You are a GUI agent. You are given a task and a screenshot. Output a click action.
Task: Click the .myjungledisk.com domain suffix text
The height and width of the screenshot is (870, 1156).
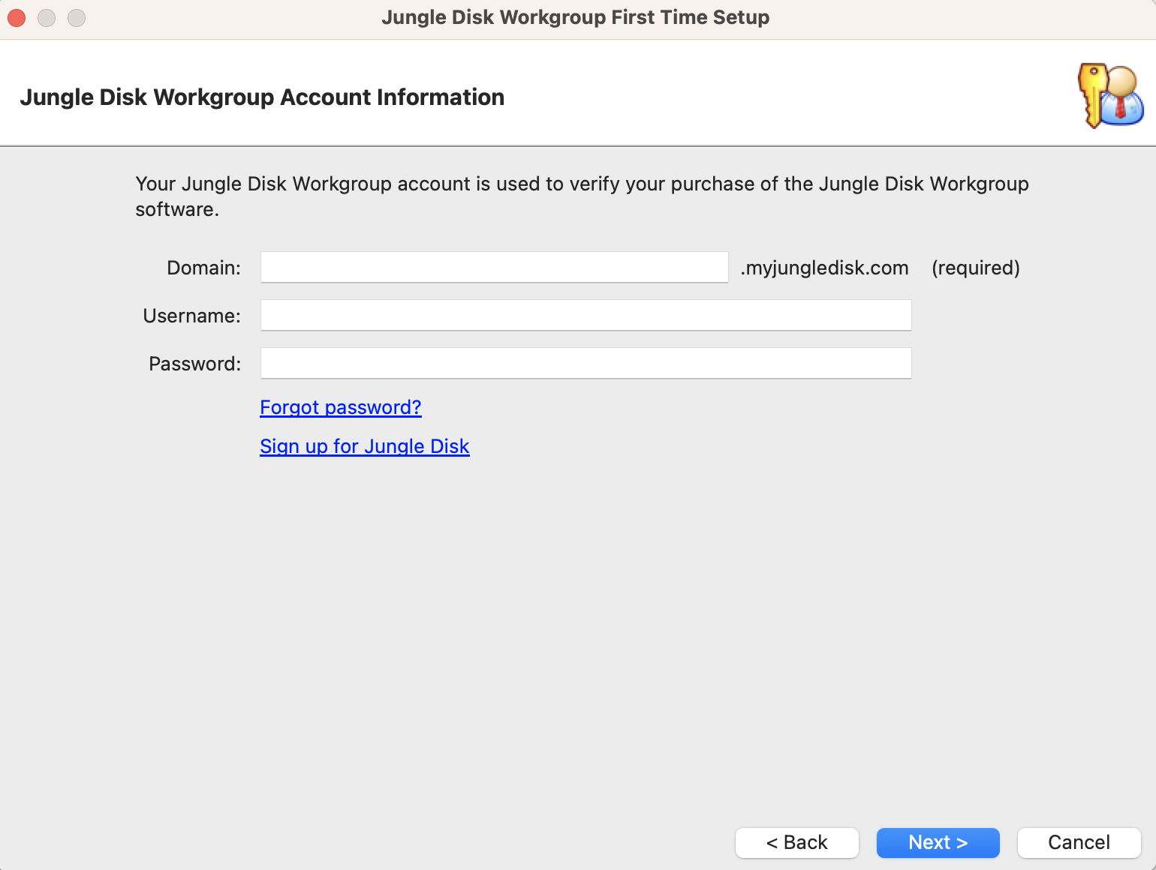coord(824,268)
